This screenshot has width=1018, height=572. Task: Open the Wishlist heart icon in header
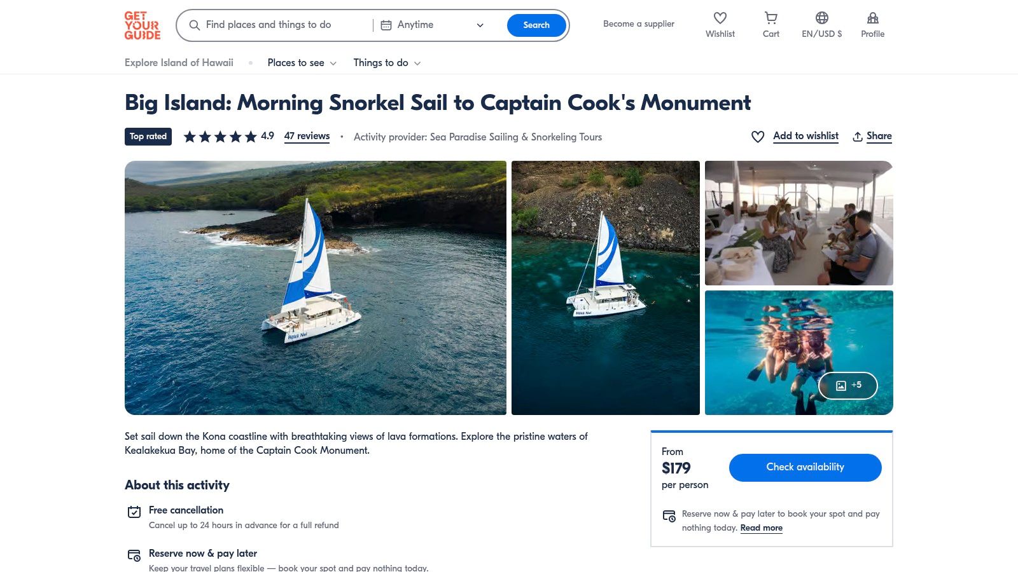[x=720, y=18]
